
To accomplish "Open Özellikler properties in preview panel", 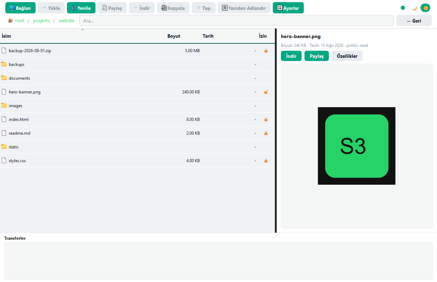I will tap(347, 56).
